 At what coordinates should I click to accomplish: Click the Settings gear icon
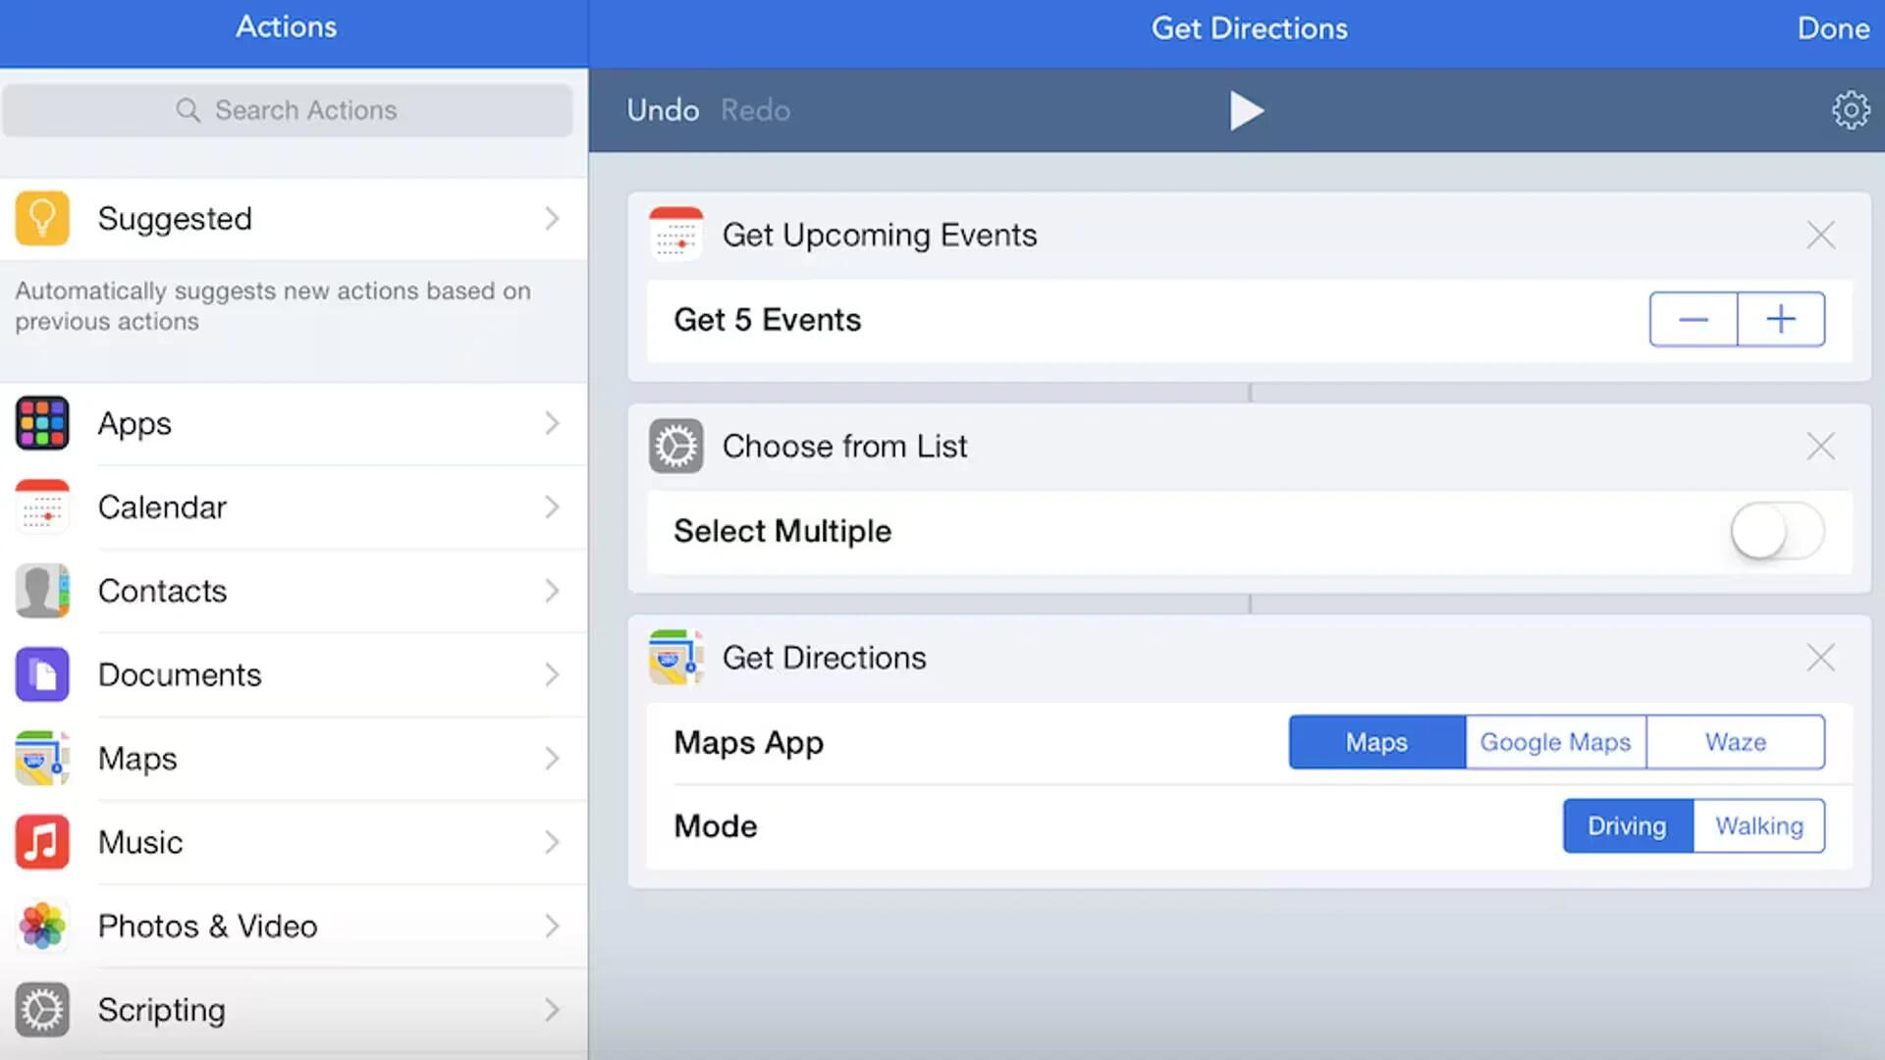1852,110
